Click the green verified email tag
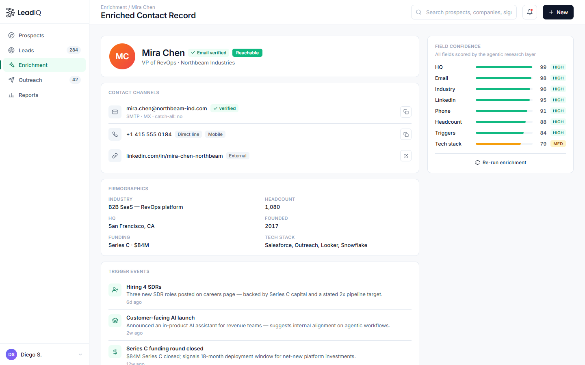585x365 pixels. point(225,108)
